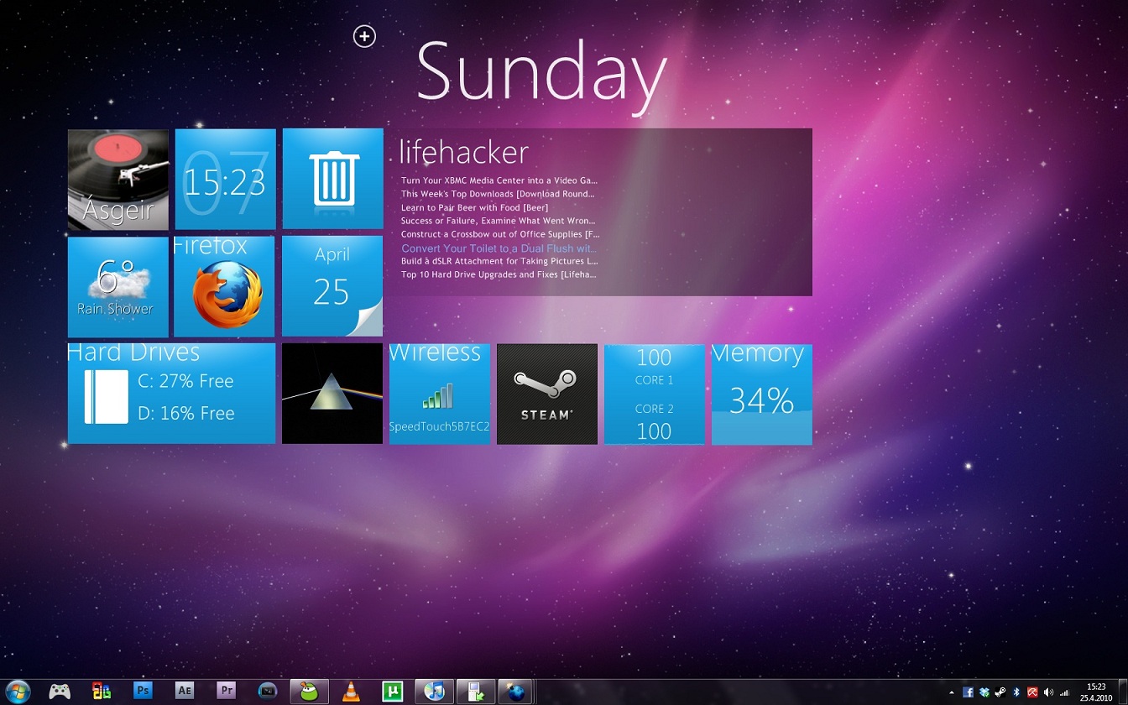Flip the April 25 calendar page curl
Image resolution: width=1128 pixels, height=705 pixels.
(372, 321)
